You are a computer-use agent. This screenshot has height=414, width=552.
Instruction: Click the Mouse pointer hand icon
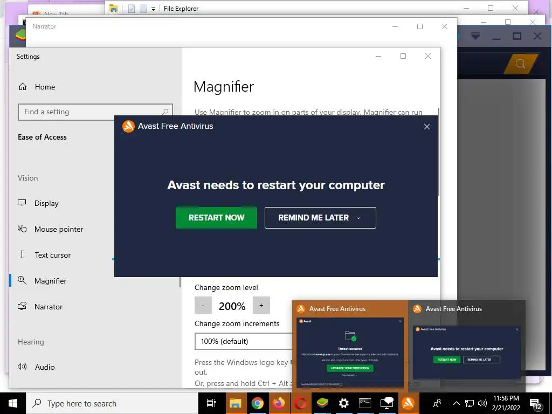pyautogui.click(x=22, y=229)
